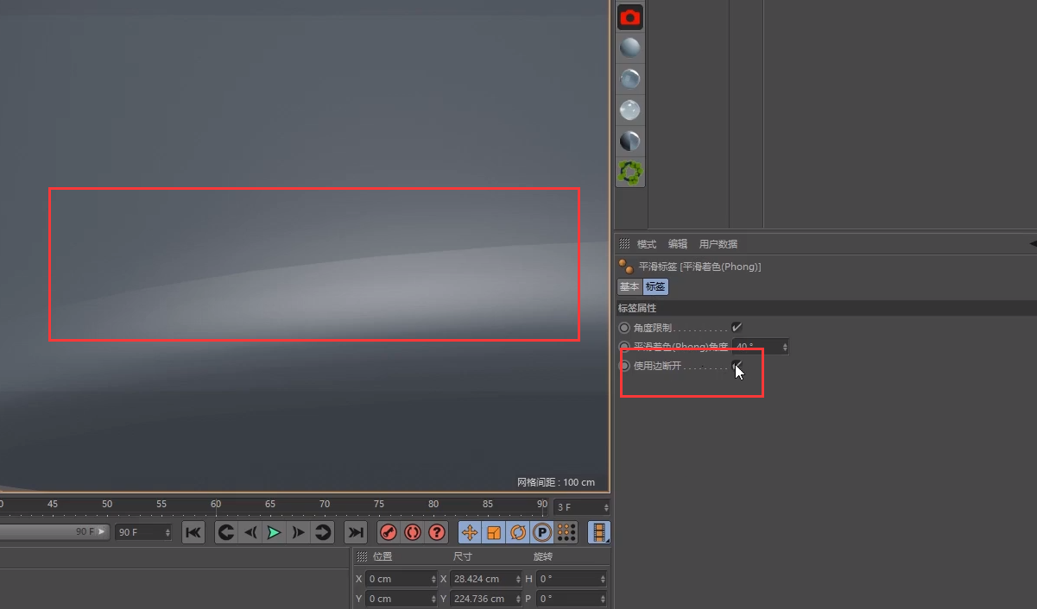Click frame 75 on the timeline ruler
Screen dimensions: 1037x609
coord(379,504)
